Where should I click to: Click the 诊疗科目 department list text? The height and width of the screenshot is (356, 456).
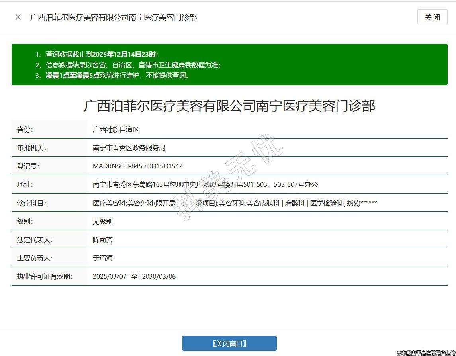click(235, 203)
